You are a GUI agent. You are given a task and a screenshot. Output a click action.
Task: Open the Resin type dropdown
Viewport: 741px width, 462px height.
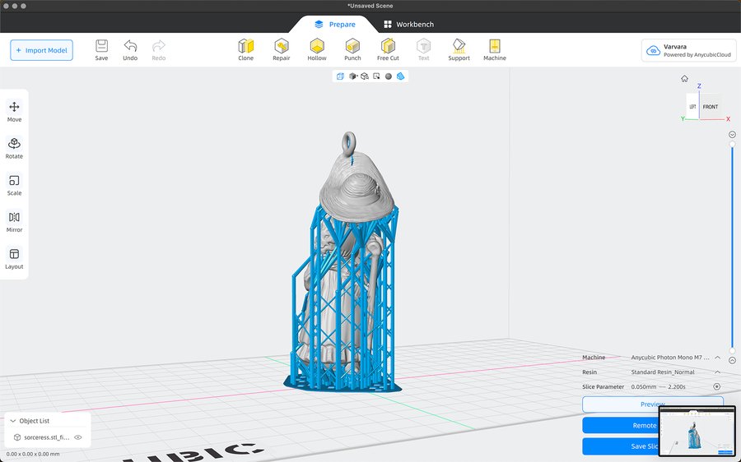tap(717, 372)
